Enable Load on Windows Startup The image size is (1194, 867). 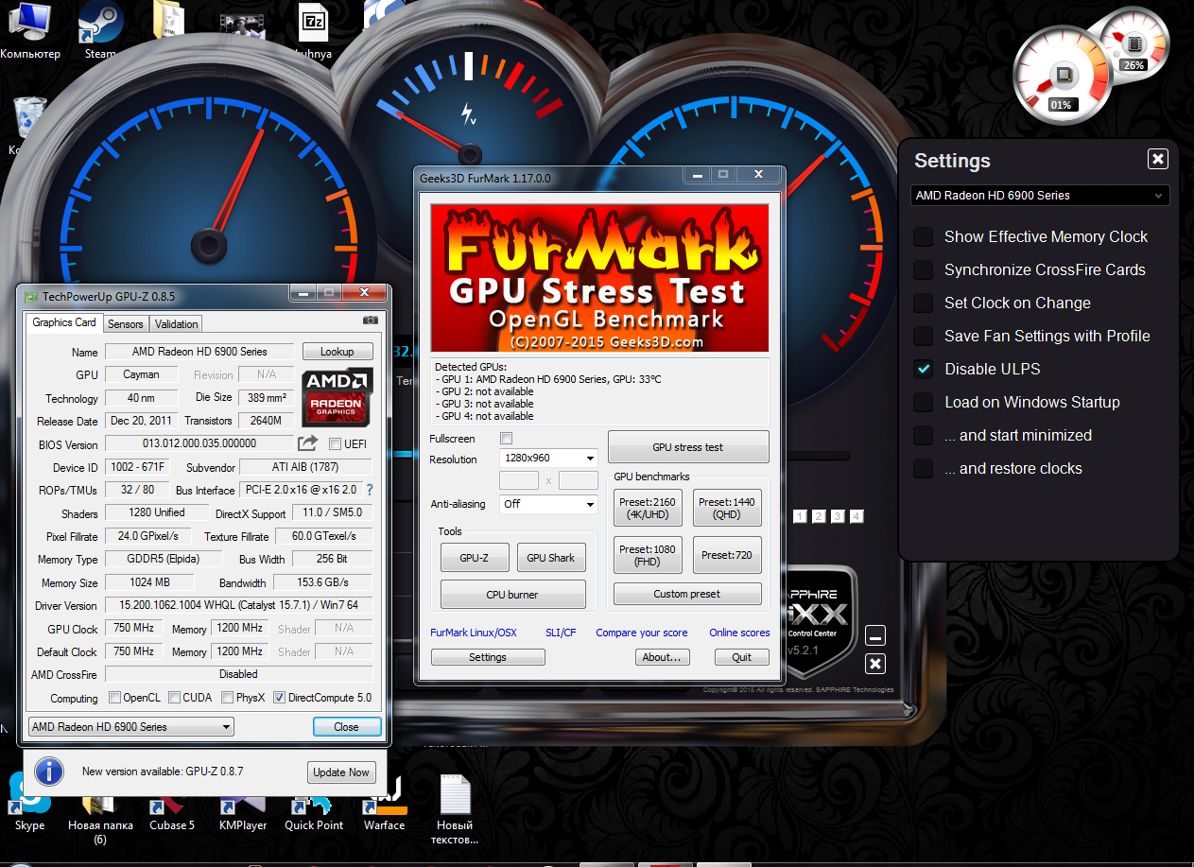point(923,403)
